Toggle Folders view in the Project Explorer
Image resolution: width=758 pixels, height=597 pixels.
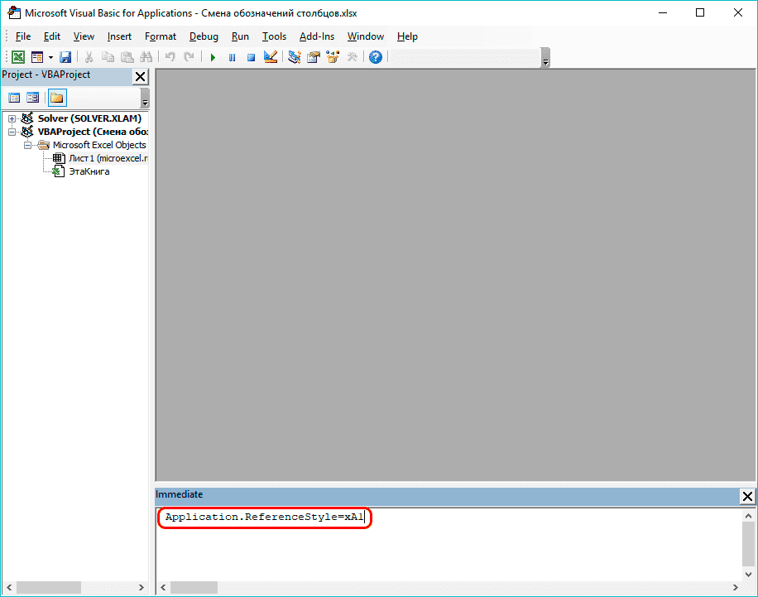55,97
